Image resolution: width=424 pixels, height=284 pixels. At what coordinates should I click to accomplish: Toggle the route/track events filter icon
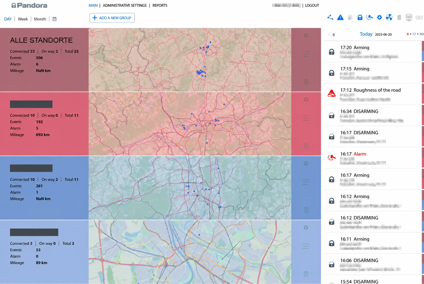pyautogui.click(x=330, y=17)
